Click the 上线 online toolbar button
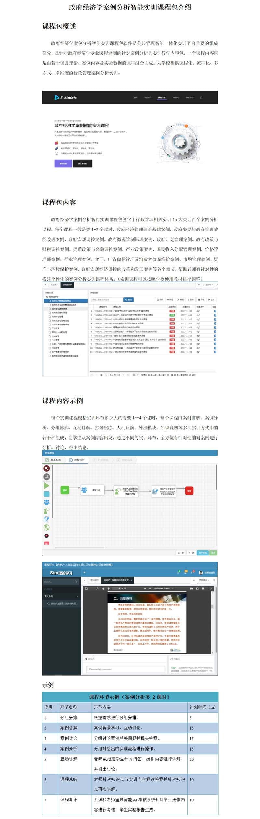Screen dimensions: 260x819 (x=211, y=299)
